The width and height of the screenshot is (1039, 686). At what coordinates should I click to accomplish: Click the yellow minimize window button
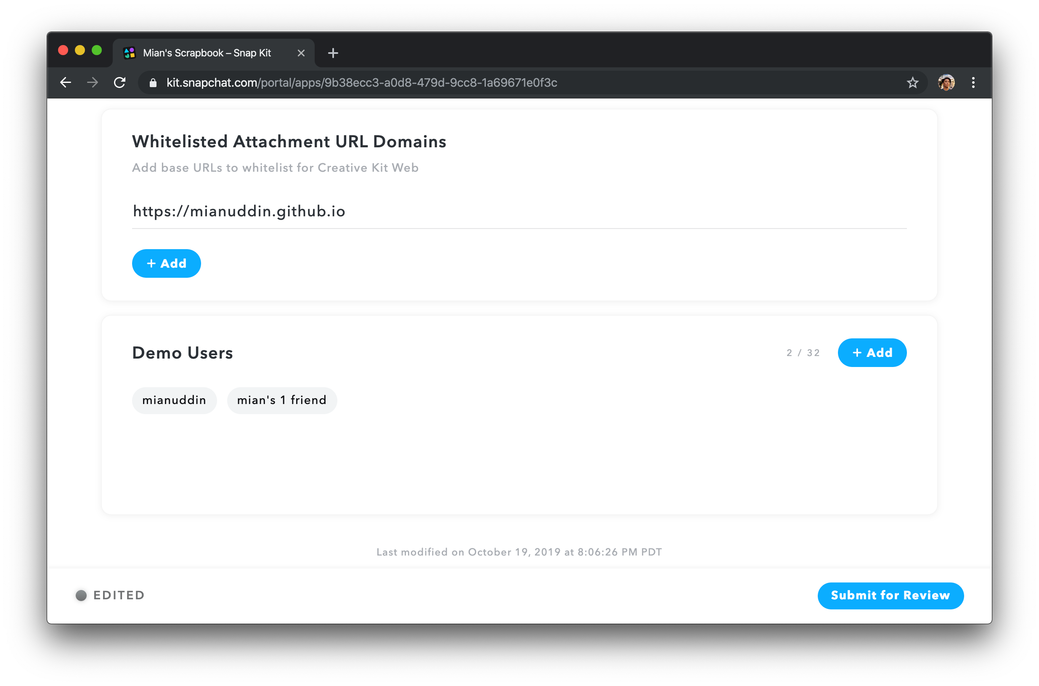80,51
